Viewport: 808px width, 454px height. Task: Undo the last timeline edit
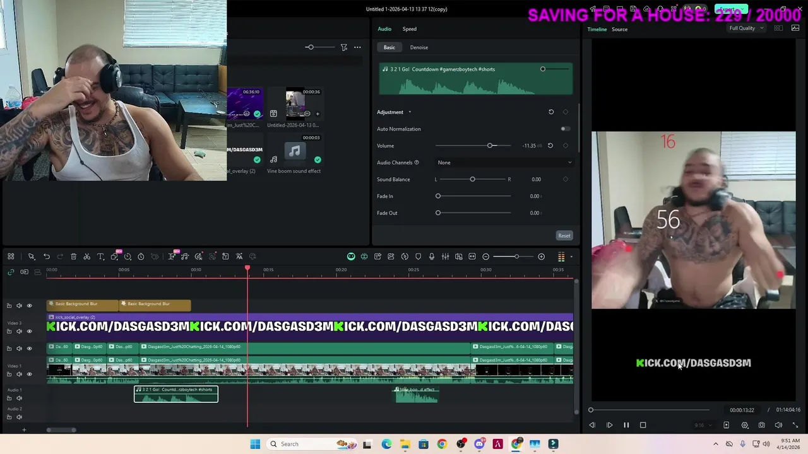click(x=47, y=257)
